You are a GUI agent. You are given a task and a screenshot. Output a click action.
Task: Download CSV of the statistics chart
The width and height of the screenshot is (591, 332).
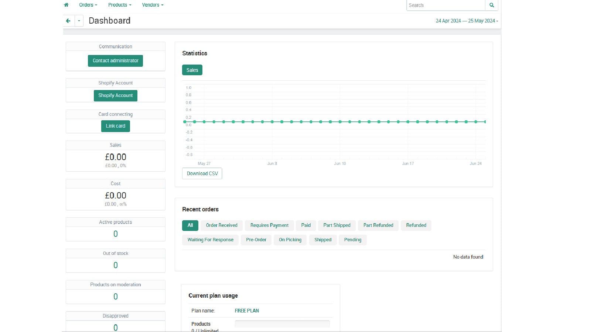coord(202,173)
